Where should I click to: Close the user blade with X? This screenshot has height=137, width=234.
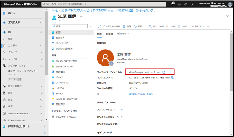pos(227,16)
